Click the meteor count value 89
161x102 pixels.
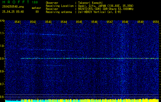[37, 12]
